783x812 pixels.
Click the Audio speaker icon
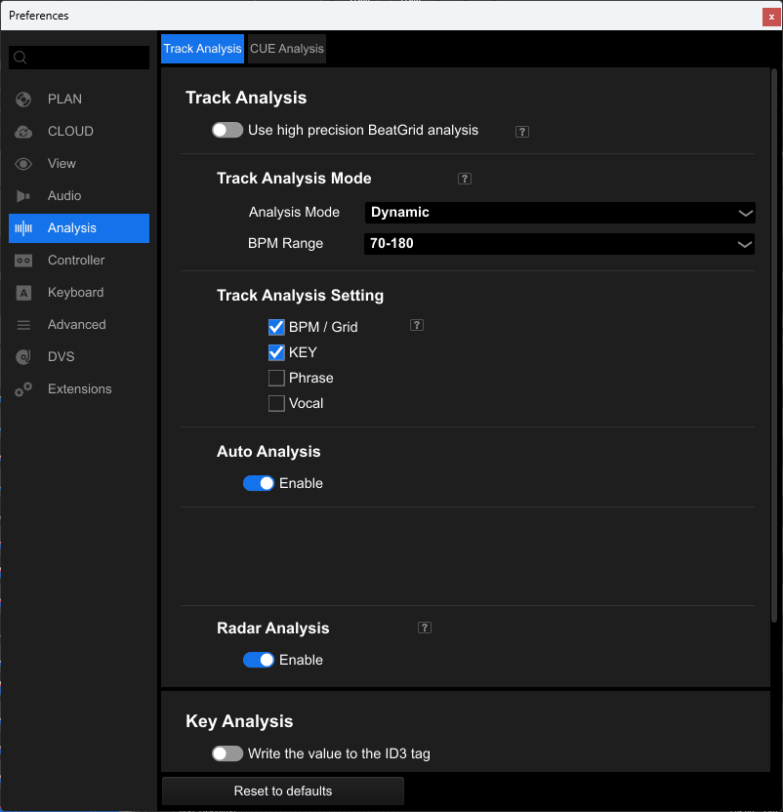click(x=23, y=196)
